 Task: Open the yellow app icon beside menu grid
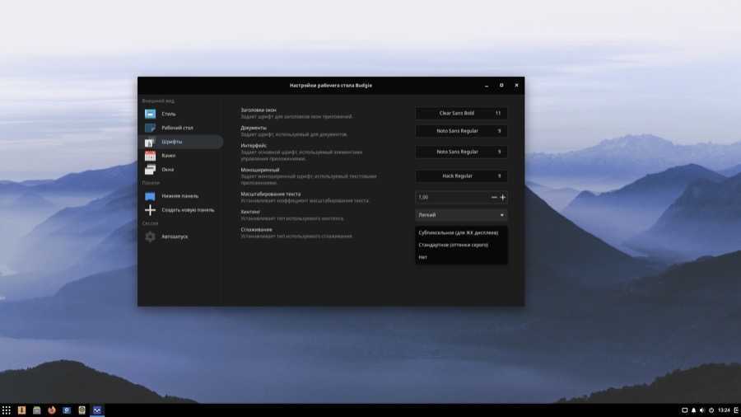21,410
